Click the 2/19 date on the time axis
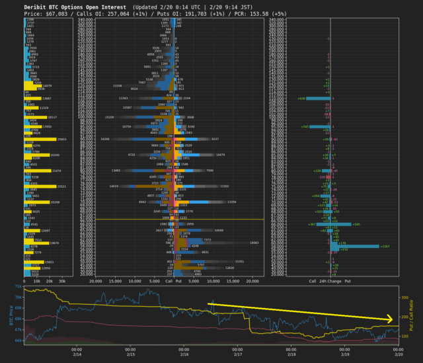 (x=344, y=355)
